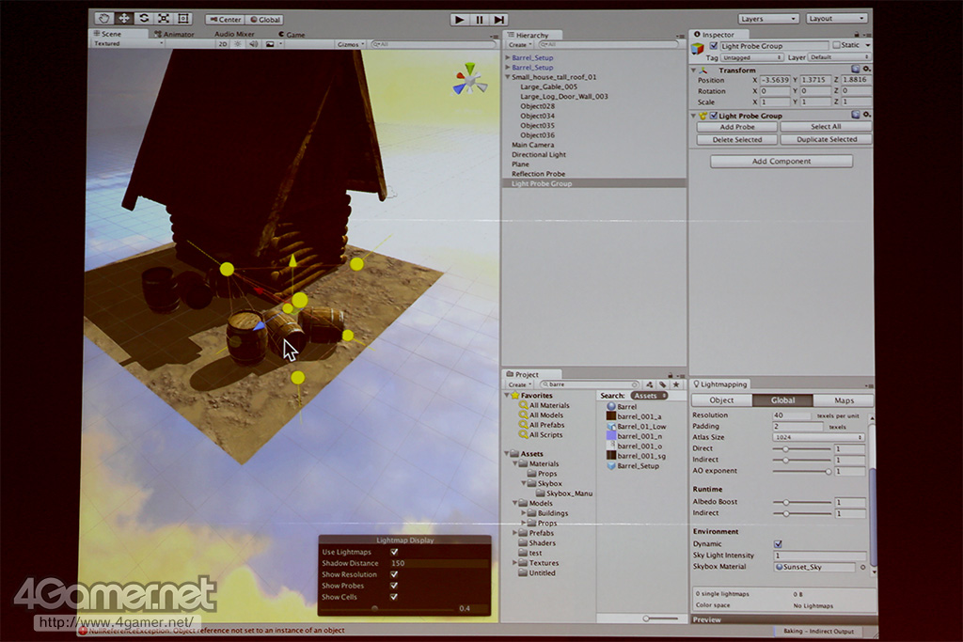Screen dimensions: 963x642
Task: Toggle pivot mode with the Center button
Action: (x=226, y=20)
